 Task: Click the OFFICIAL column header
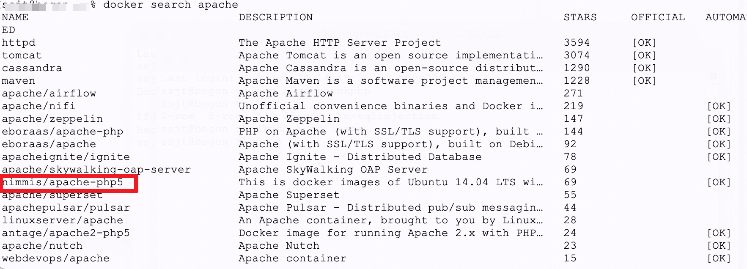(658, 17)
